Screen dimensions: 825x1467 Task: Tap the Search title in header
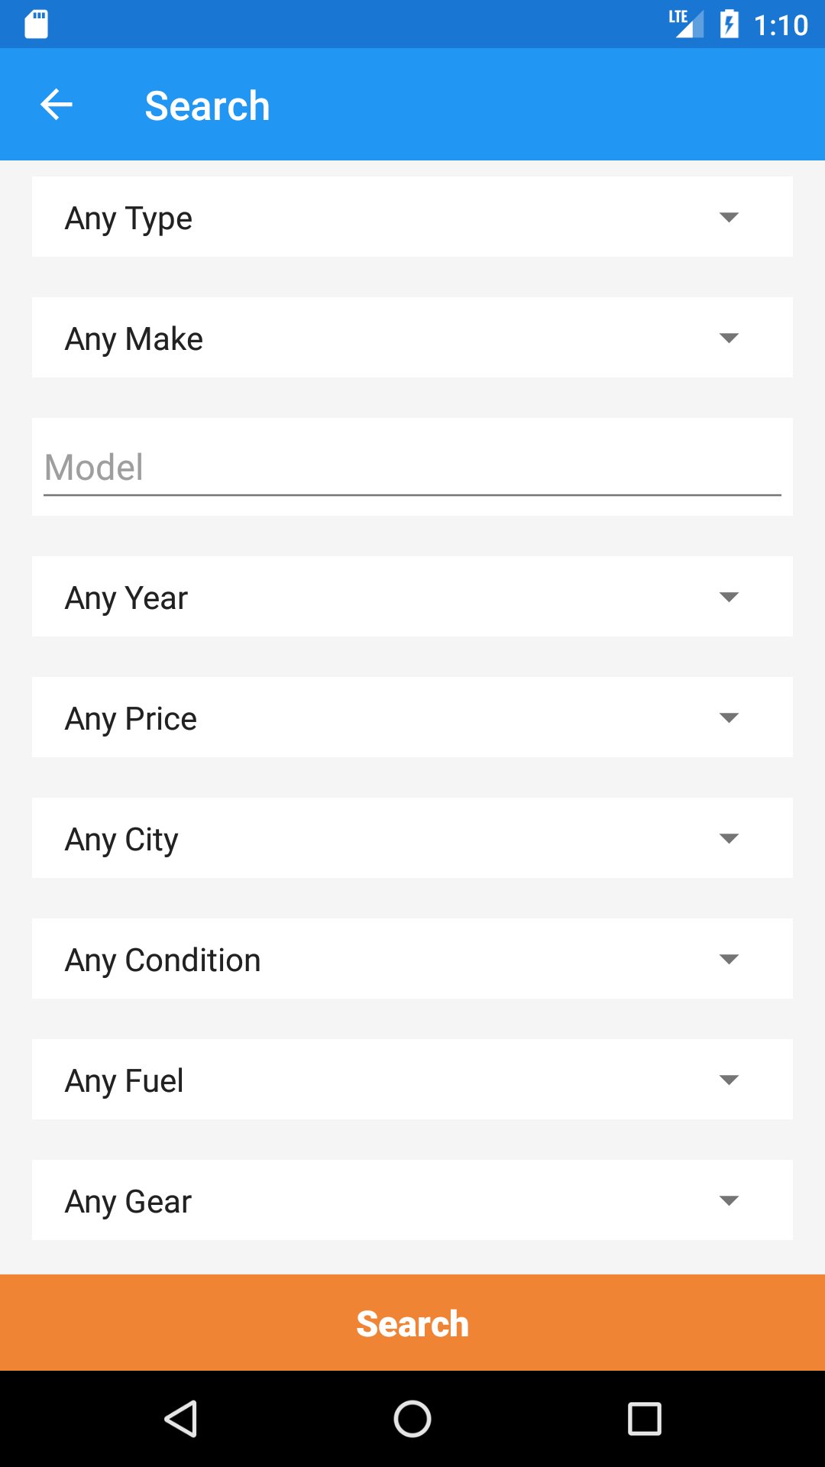[x=207, y=105]
